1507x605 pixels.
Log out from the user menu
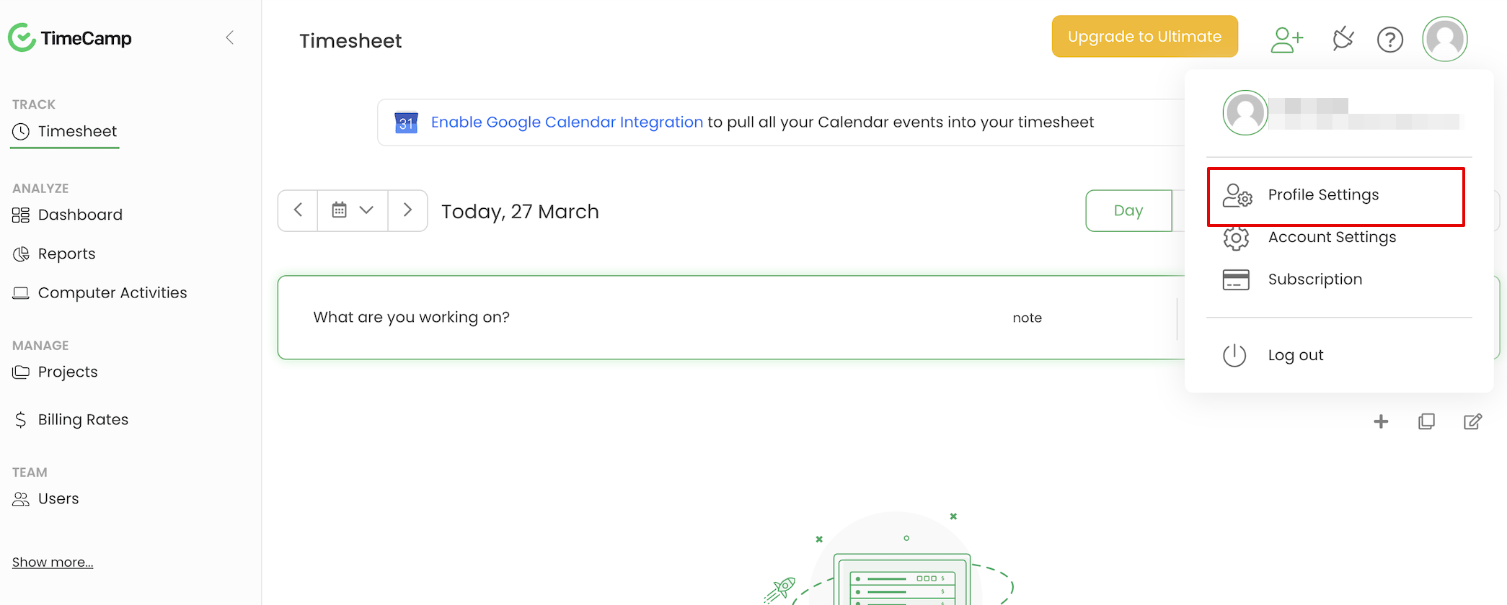tap(1295, 355)
